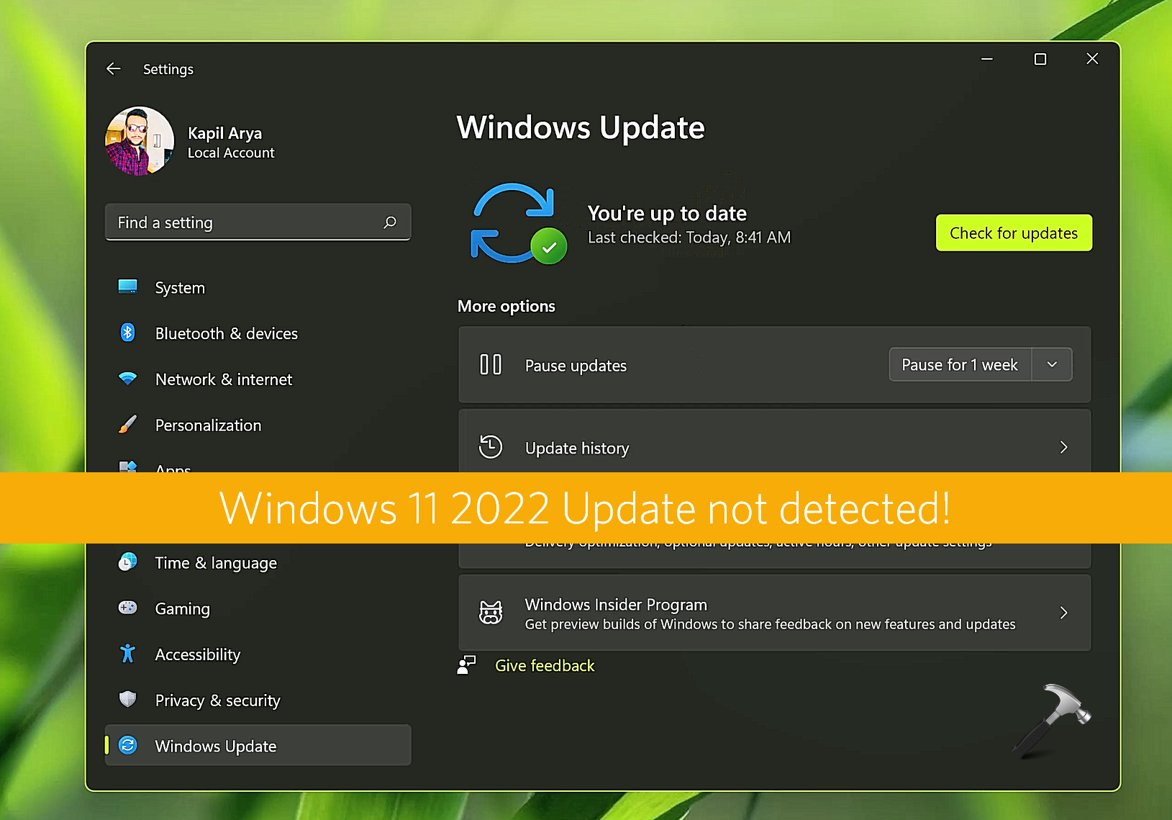This screenshot has width=1172, height=820.
Task: Select the Privacy & security shield icon
Action: pyautogui.click(x=128, y=699)
